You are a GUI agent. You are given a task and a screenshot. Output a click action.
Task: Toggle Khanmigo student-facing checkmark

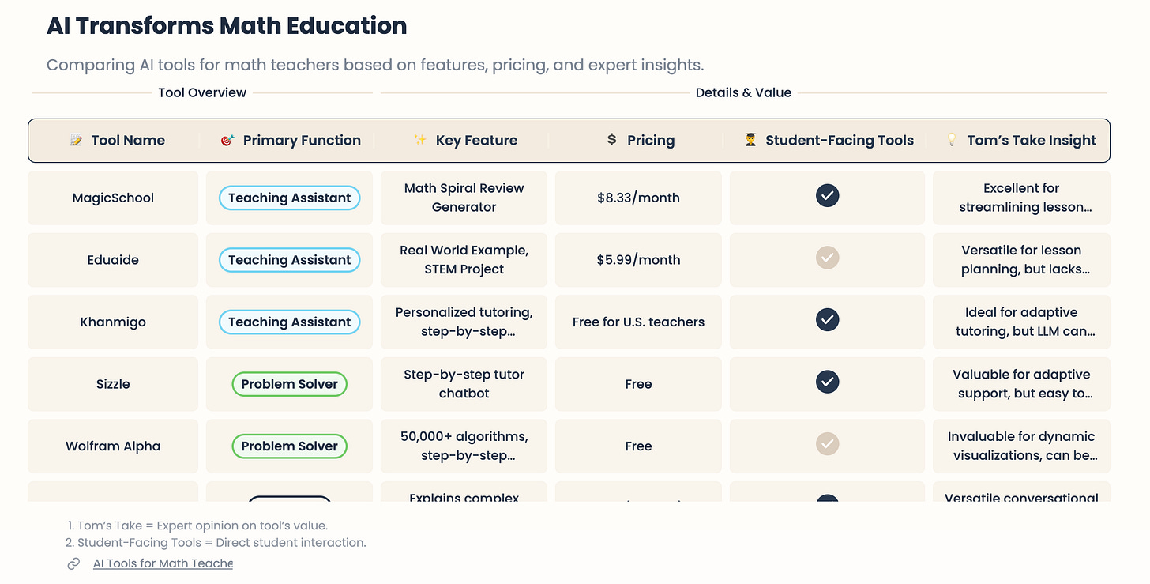pyautogui.click(x=827, y=320)
